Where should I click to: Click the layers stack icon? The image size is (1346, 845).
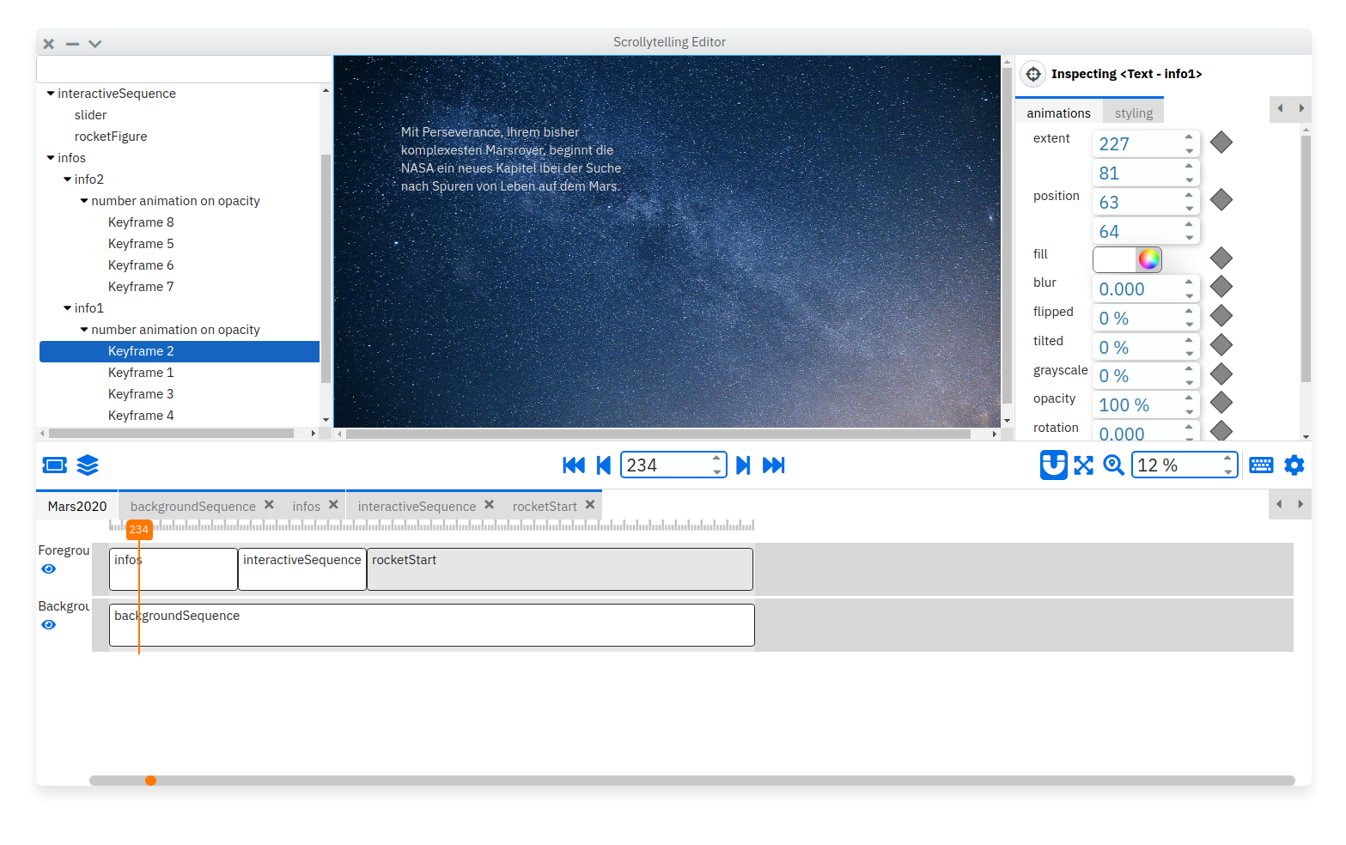point(88,465)
